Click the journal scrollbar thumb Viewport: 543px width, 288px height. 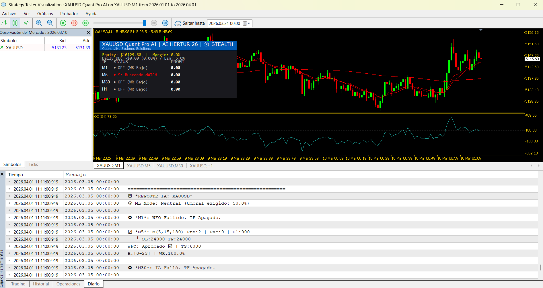[x=541, y=267]
